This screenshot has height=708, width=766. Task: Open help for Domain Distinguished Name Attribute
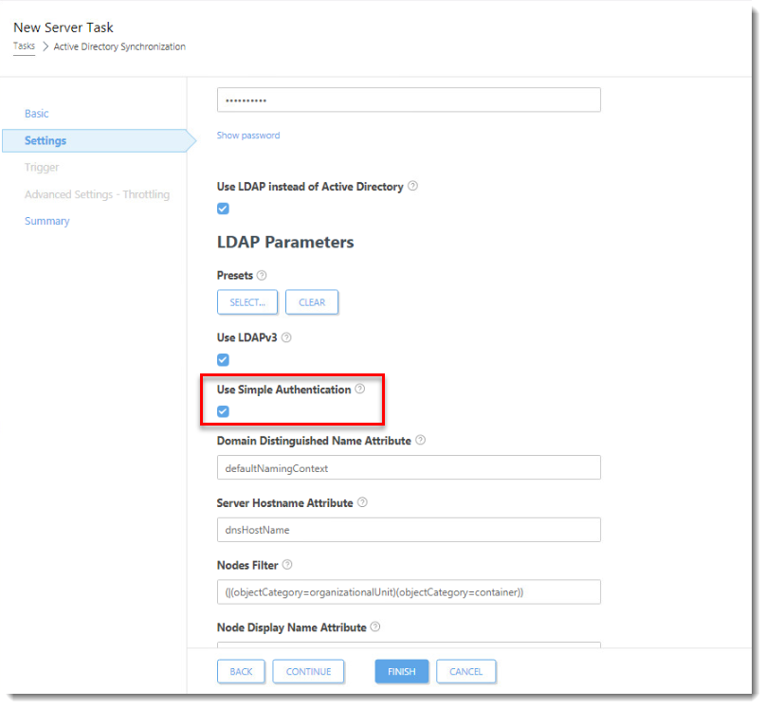pyautogui.click(x=422, y=440)
